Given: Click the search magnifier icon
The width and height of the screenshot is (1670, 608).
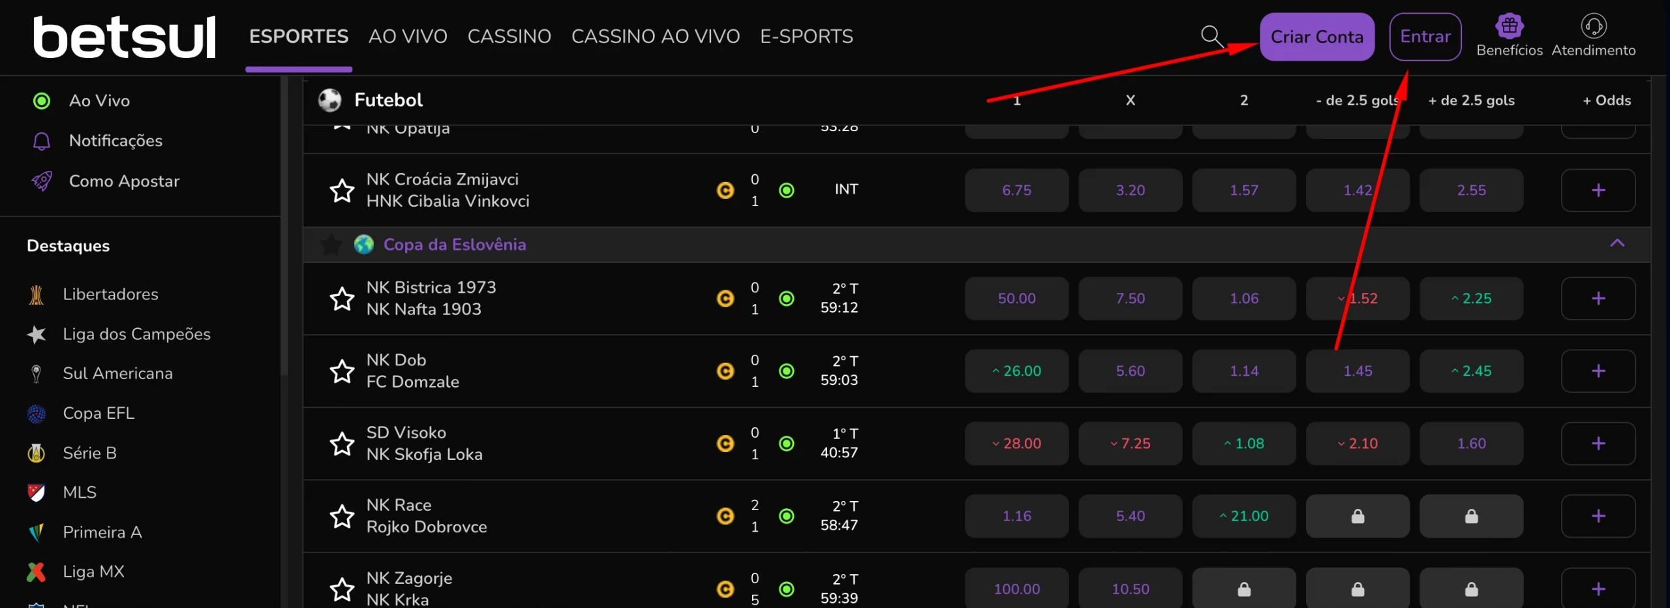Looking at the screenshot, I should [x=1212, y=37].
